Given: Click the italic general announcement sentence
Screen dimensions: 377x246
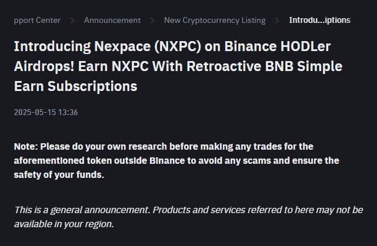Looking at the screenshot, I should [82, 210].
